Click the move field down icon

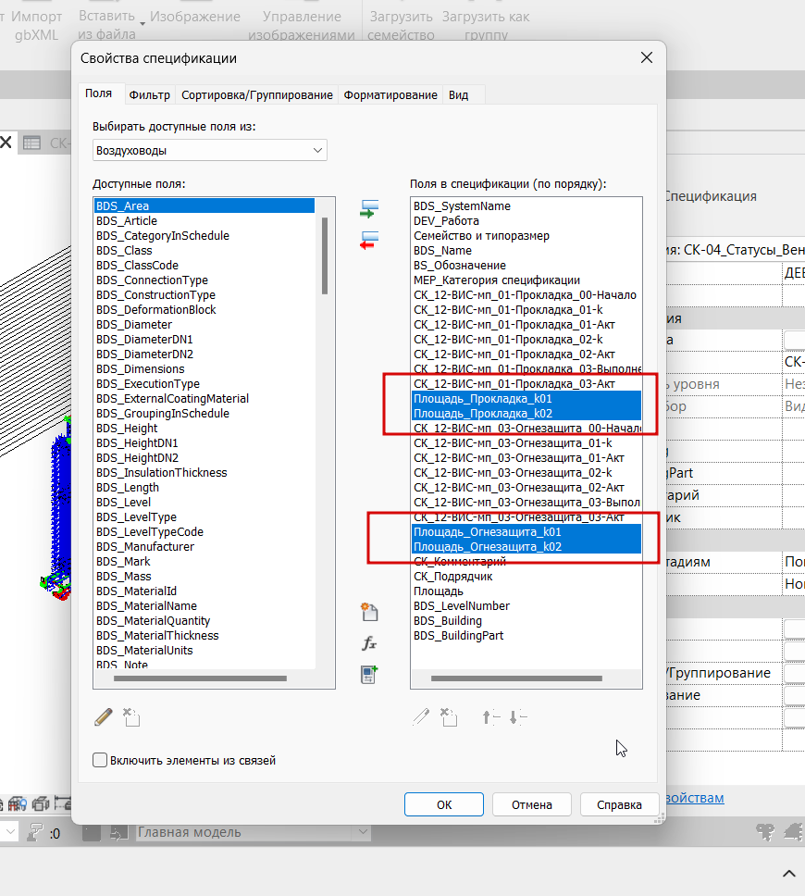[518, 716]
